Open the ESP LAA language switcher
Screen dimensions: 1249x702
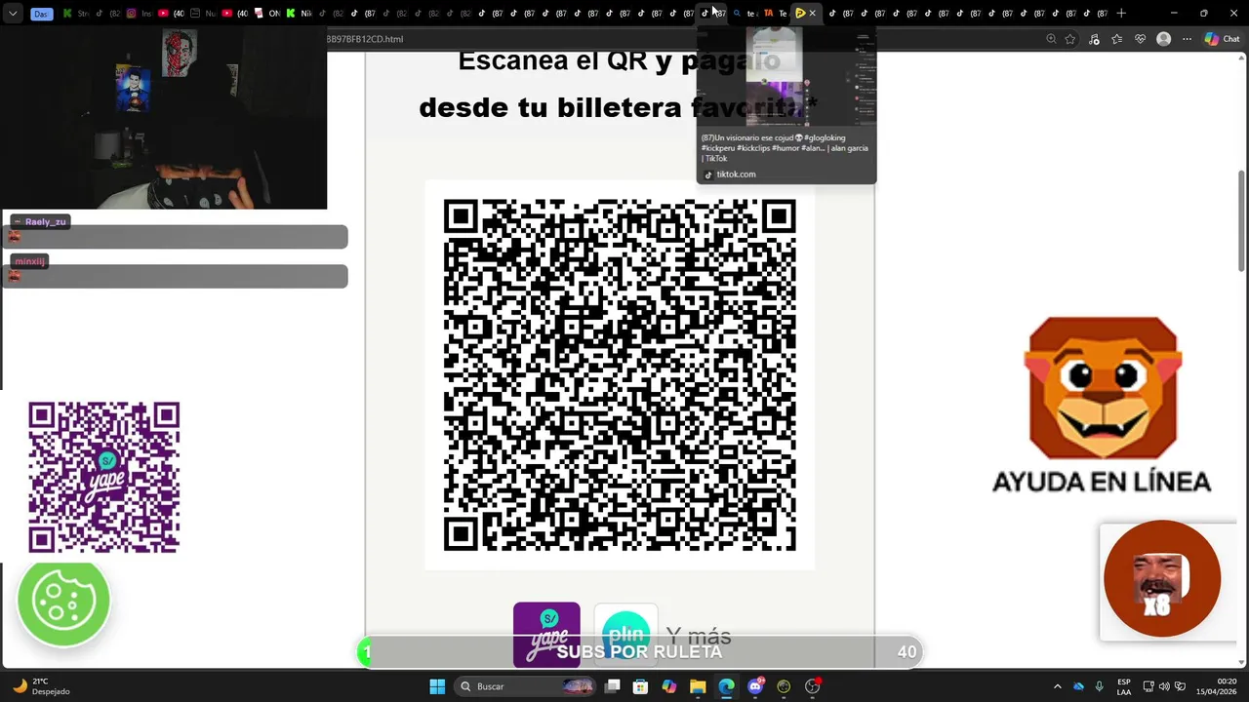click(x=1124, y=686)
